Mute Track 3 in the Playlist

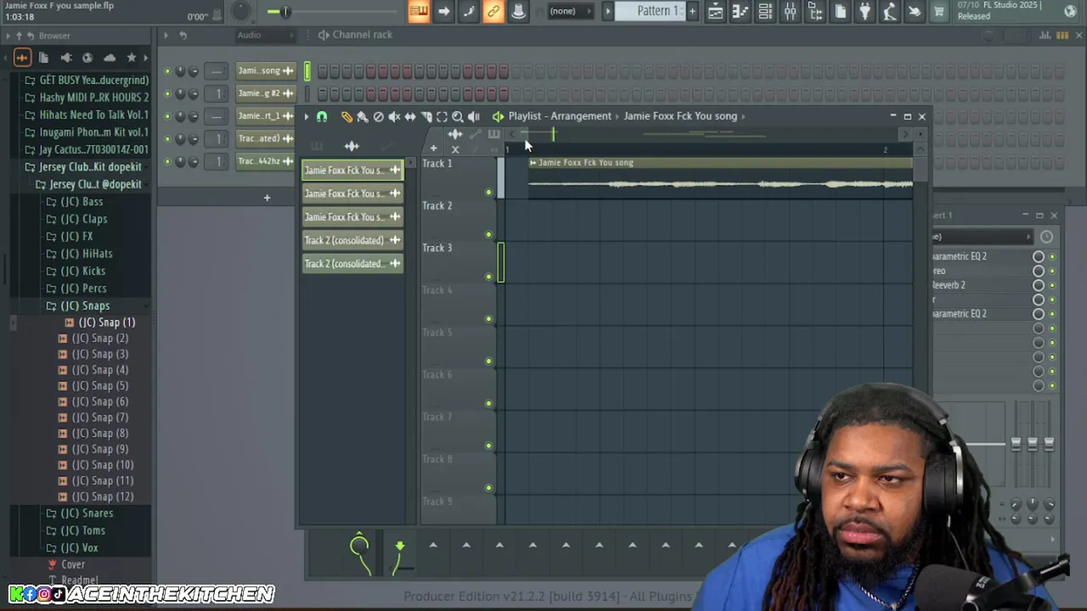488,277
